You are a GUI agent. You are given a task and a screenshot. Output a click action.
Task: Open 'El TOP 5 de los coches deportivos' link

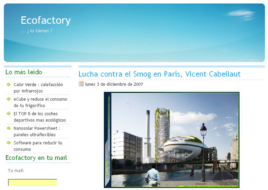pyautogui.click(x=40, y=117)
